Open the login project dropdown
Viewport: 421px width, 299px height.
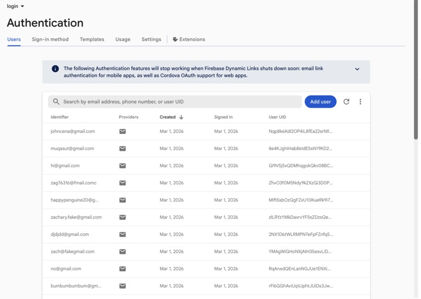pos(15,6)
